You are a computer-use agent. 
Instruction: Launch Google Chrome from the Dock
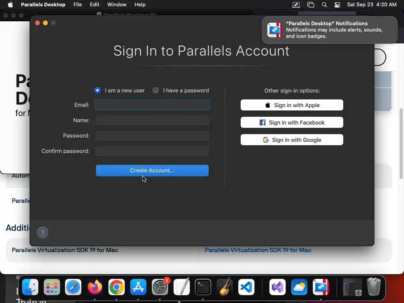click(x=116, y=287)
